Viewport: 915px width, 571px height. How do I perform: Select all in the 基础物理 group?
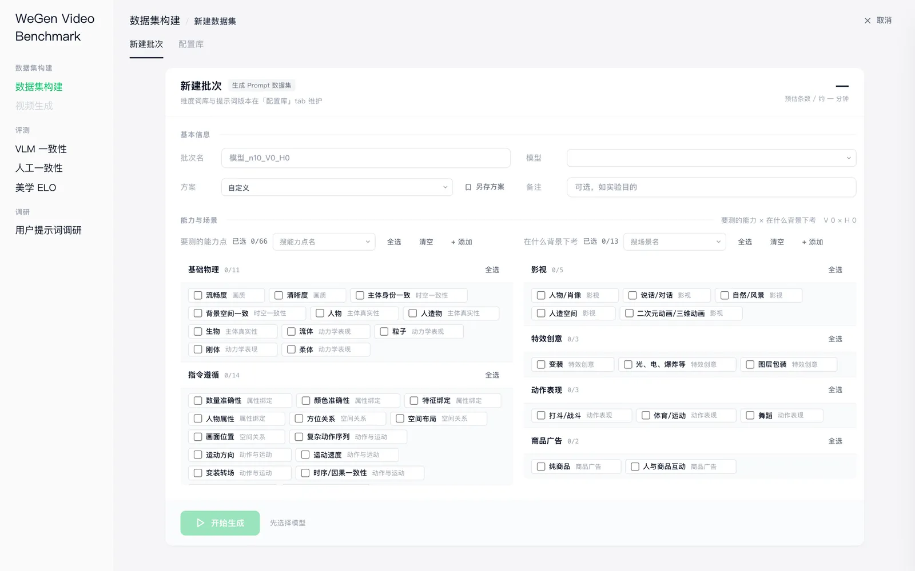click(x=492, y=270)
